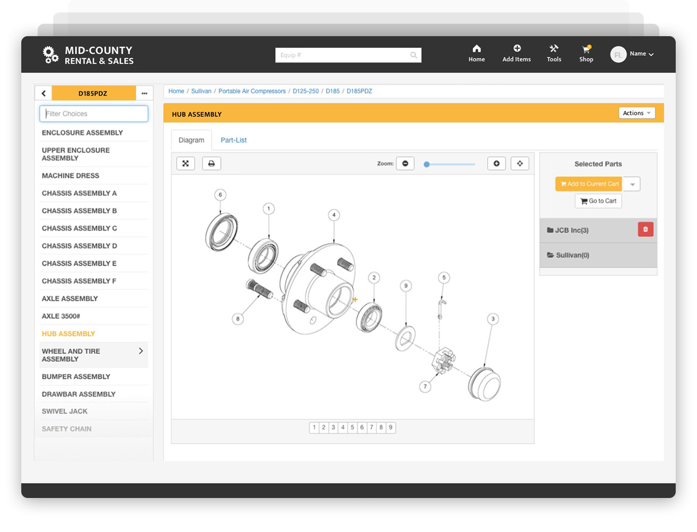Click the Home icon in the top bar
The width and height of the screenshot is (697, 532).
pos(476,53)
